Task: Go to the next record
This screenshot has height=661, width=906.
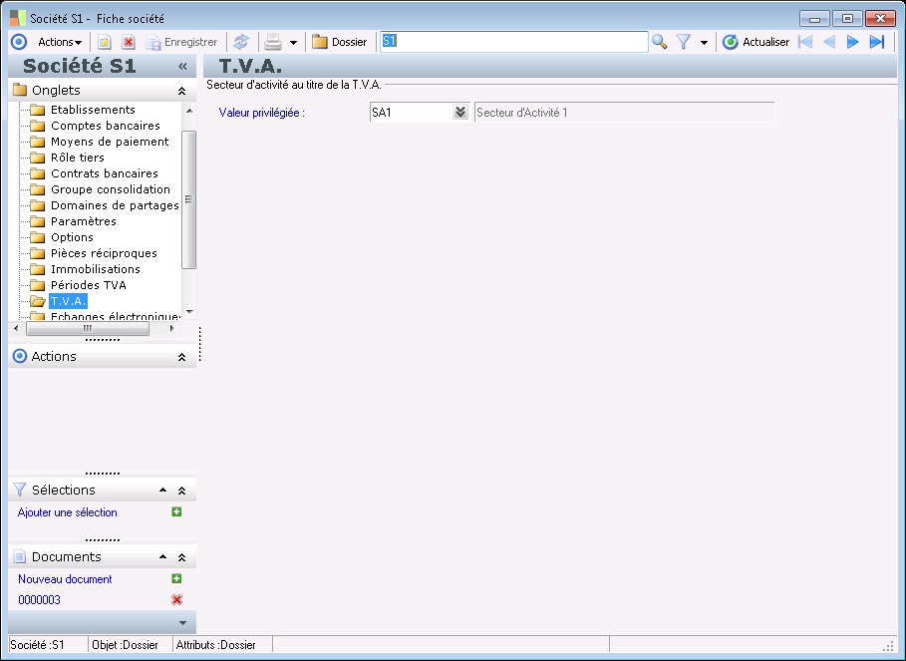Action: (x=852, y=42)
